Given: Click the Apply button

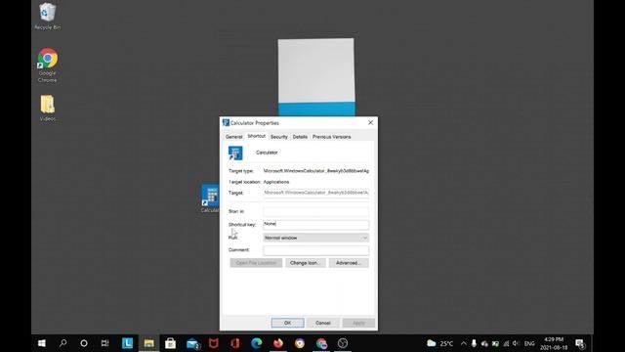Looking at the screenshot, I should tap(358, 323).
